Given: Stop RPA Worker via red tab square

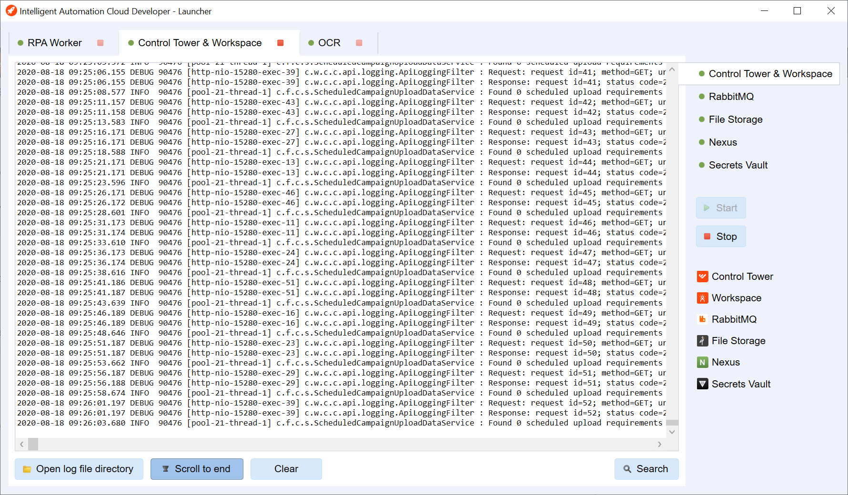Looking at the screenshot, I should [x=101, y=43].
